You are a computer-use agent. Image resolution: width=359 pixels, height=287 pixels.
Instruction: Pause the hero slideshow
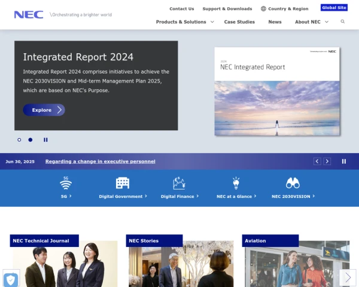tap(45, 140)
